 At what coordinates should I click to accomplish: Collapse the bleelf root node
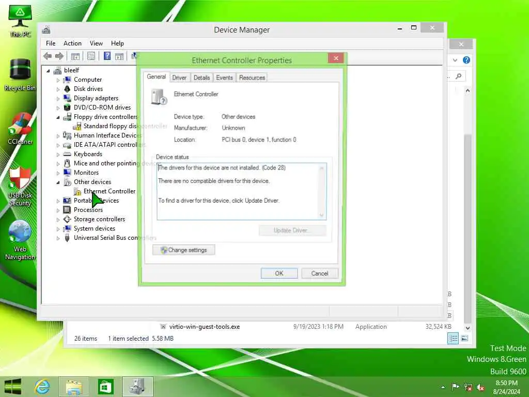pyautogui.click(x=48, y=71)
